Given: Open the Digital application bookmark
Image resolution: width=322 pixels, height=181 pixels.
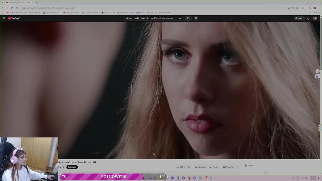Looking at the screenshot, I should point(52,12).
